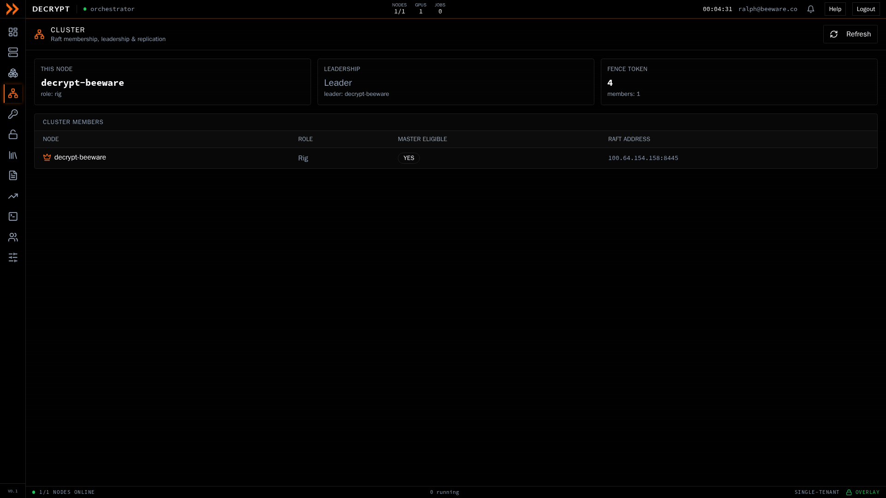This screenshot has height=498, width=886.
Task: Open the Help button
Action: [x=835, y=9]
